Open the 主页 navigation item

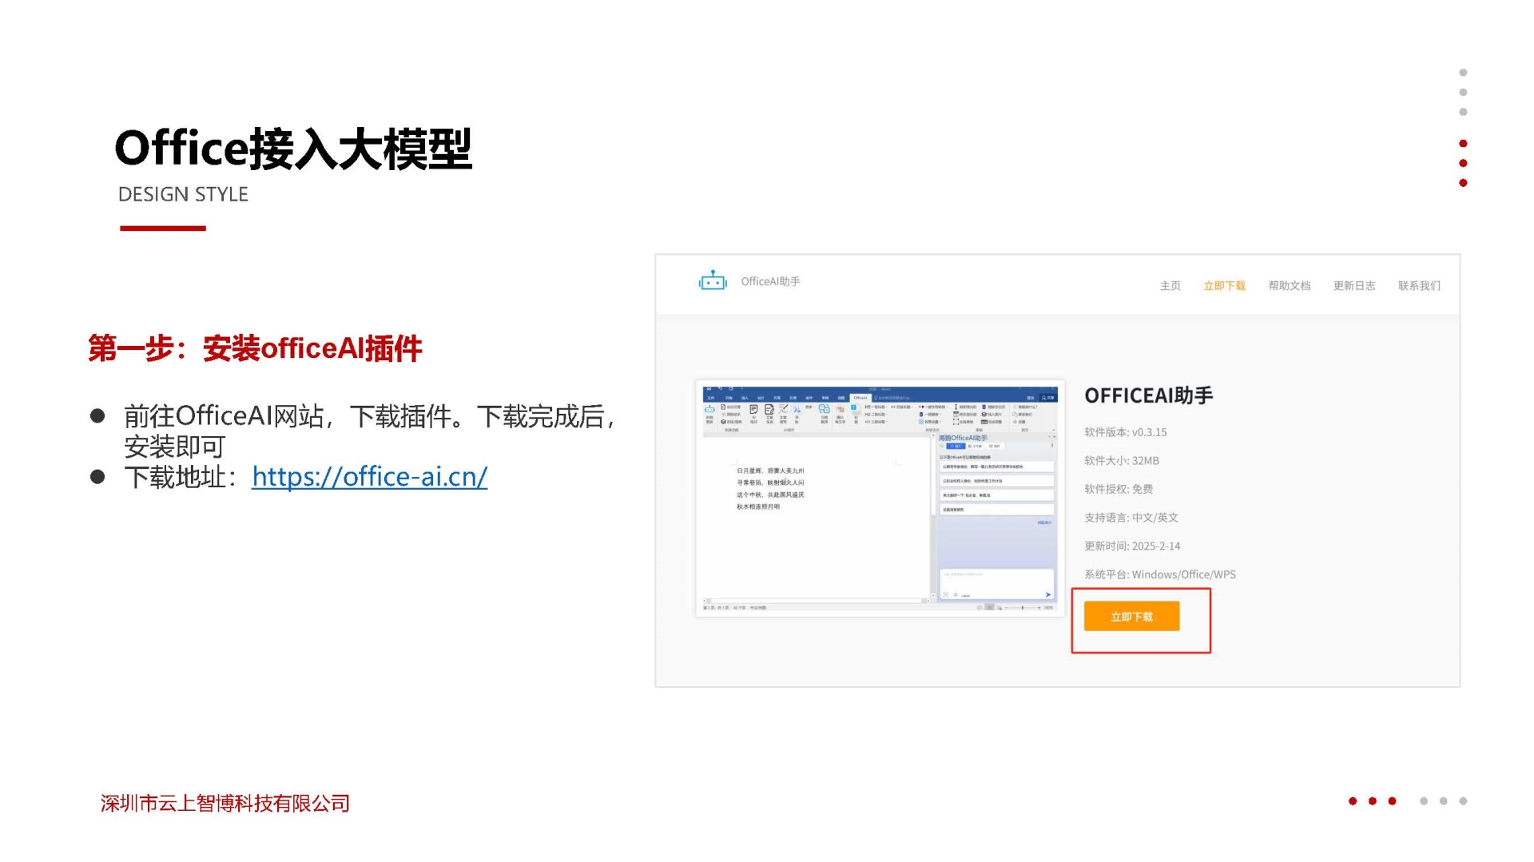tap(1170, 286)
